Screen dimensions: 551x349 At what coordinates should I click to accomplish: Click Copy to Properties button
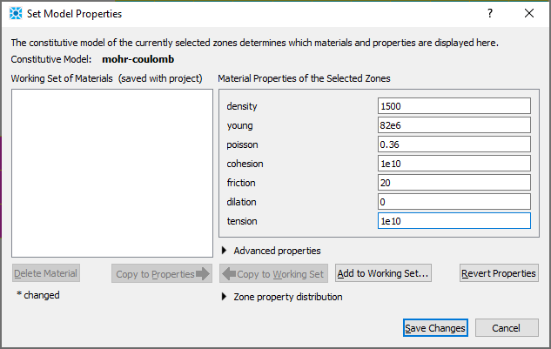pyautogui.click(x=162, y=273)
